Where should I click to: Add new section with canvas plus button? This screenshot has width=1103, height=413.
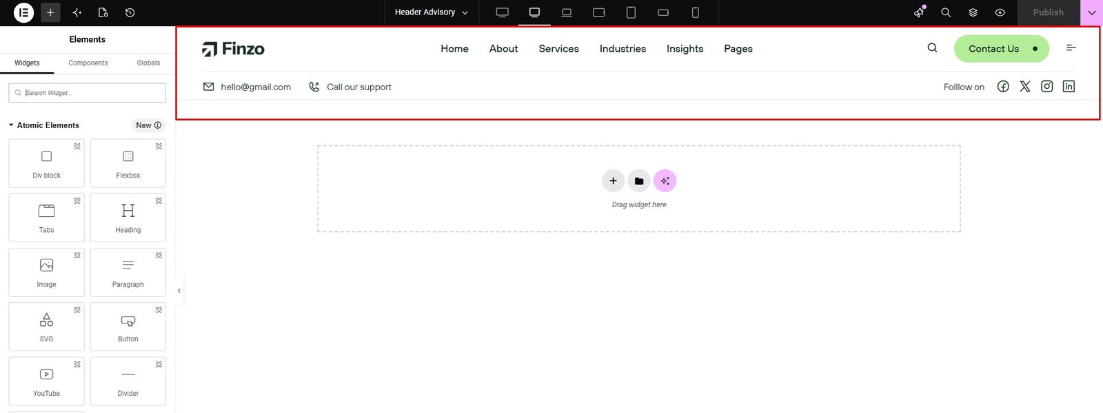613,181
